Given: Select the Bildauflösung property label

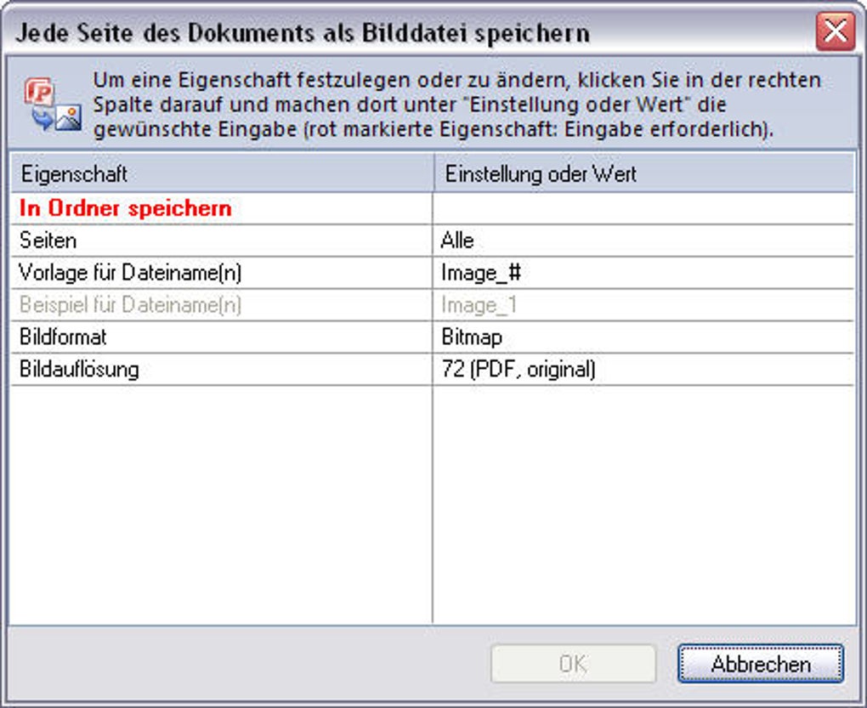Looking at the screenshot, I should pyautogui.click(x=78, y=370).
